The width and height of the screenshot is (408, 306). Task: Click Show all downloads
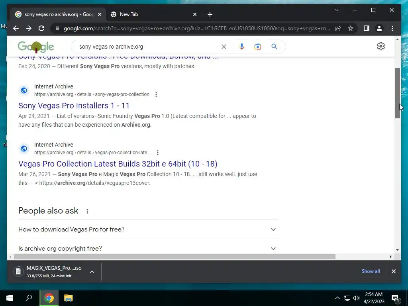pos(371,271)
